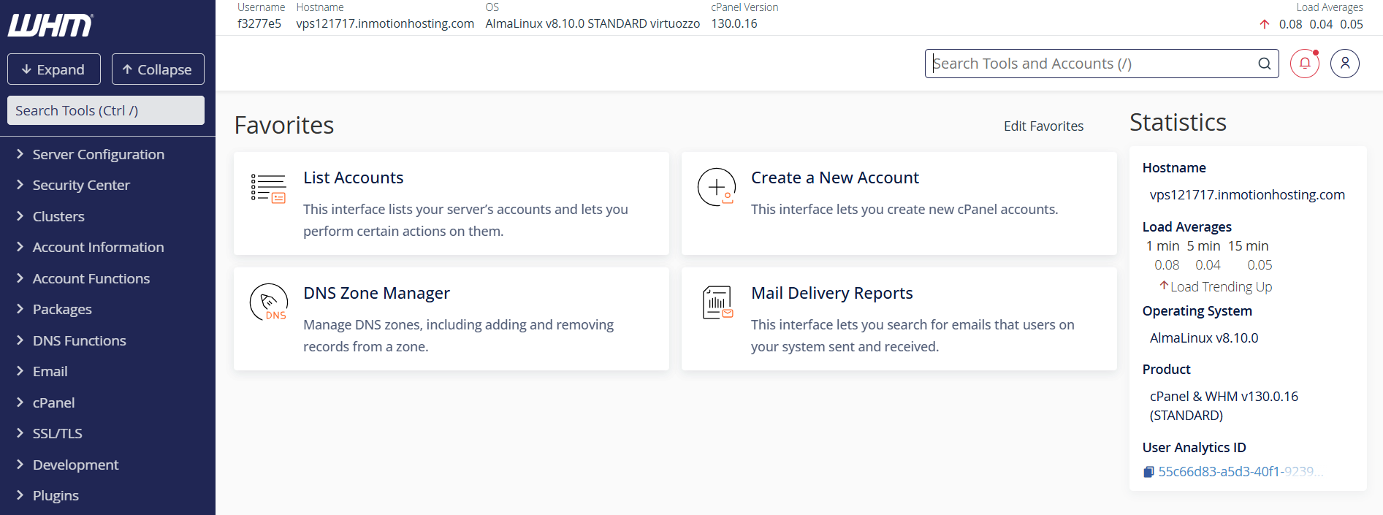Click the magnifier icon in search bar
The width and height of the screenshot is (1383, 515).
1265,64
